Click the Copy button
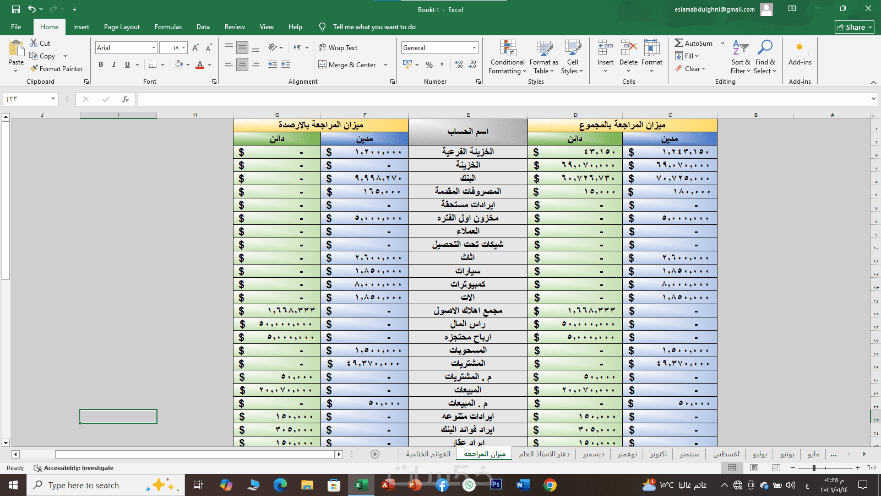 [42, 56]
